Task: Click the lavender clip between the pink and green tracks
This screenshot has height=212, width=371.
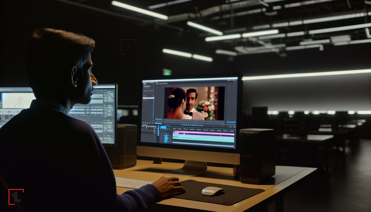Action: point(203,136)
